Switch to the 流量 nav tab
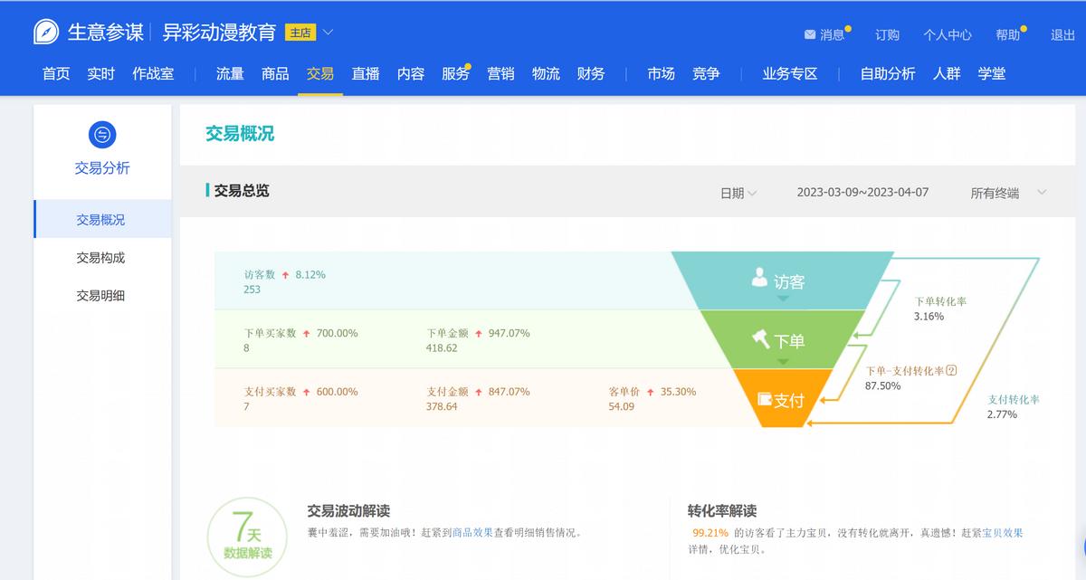Screen dimensions: 1086x580 click(230, 73)
